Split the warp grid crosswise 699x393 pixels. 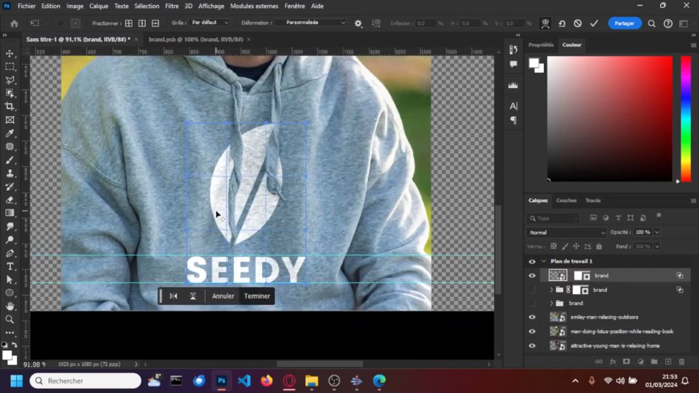tap(129, 23)
